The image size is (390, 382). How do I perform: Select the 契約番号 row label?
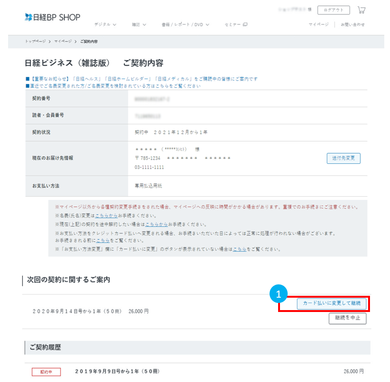pos(41,98)
